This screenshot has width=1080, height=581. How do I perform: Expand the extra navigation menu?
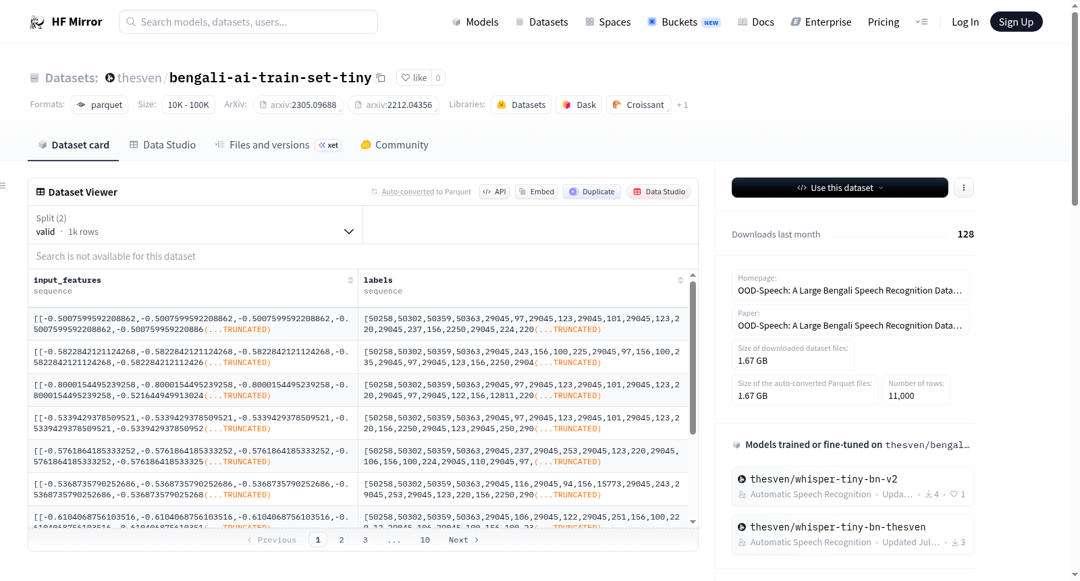tap(921, 22)
